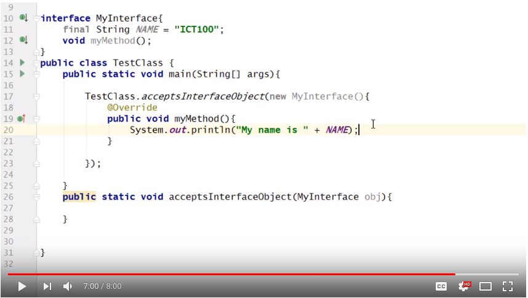The height and width of the screenshot is (298, 528).
Task: Click implemented-method gutter icon on line 12
Action: tap(23, 40)
